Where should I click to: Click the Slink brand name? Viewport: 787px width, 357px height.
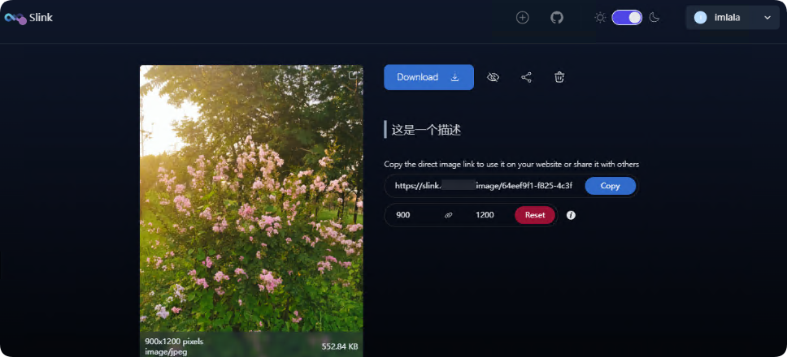[x=41, y=18]
